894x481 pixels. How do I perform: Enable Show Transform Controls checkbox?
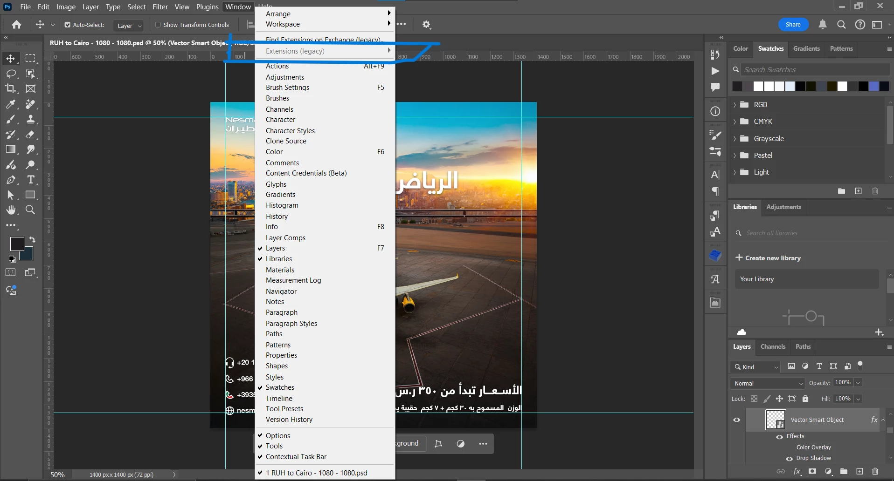pos(158,25)
